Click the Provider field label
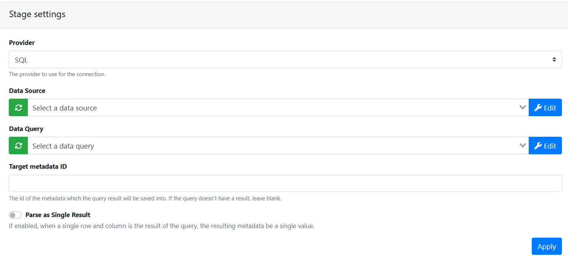 tap(22, 43)
